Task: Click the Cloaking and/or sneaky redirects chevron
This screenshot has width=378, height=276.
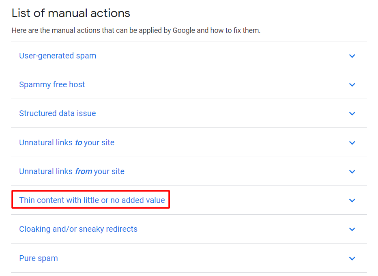Action: pyautogui.click(x=352, y=229)
